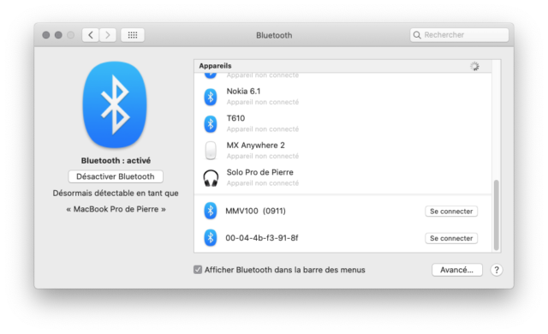Connect to MMV100 with Se connecter

tap(451, 212)
